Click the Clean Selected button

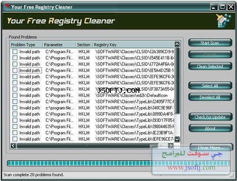coord(210,66)
